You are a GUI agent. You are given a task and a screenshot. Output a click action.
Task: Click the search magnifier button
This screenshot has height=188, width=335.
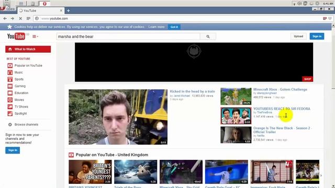coord(208,37)
